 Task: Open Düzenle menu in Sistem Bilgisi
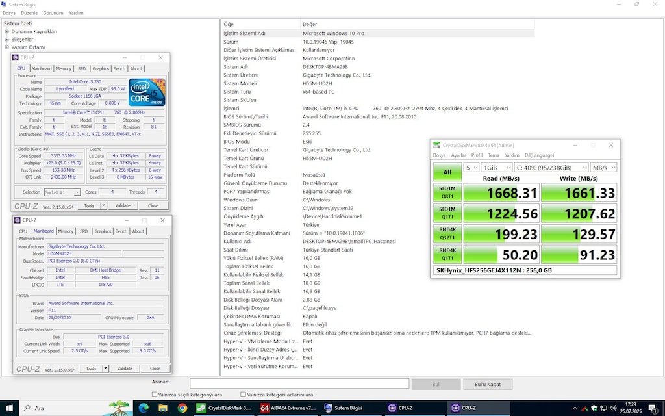(29, 13)
